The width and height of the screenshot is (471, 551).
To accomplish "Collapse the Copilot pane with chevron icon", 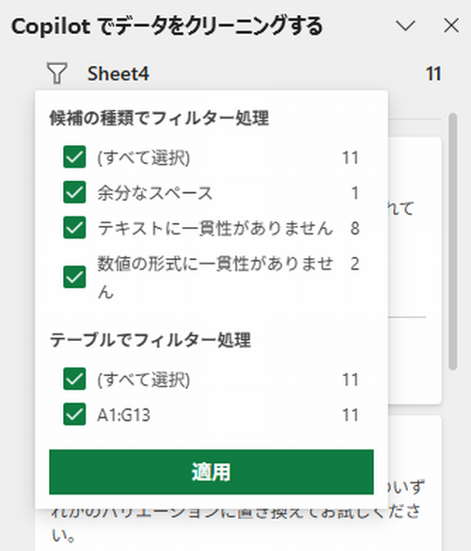I will click(x=405, y=25).
